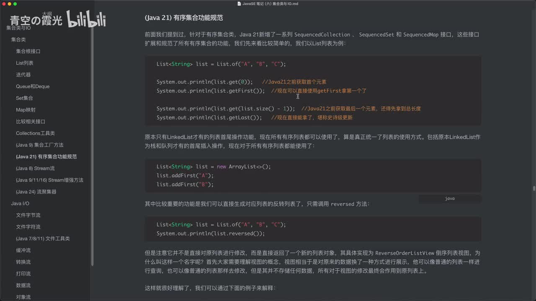Click the (Java 21) 有序集合功能规范 document heading
The width and height of the screenshot is (536, 301).
pos(184,18)
